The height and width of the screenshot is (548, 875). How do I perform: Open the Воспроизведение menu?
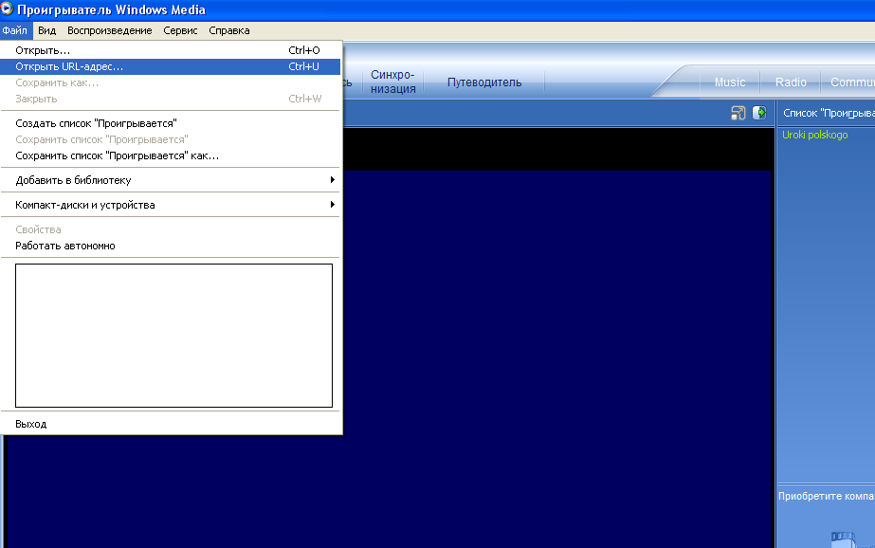(109, 30)
